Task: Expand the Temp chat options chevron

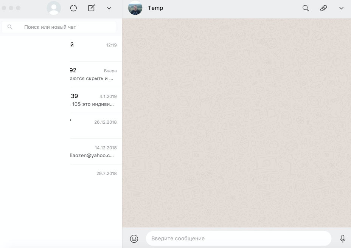Action: click(x=341, y=8)
